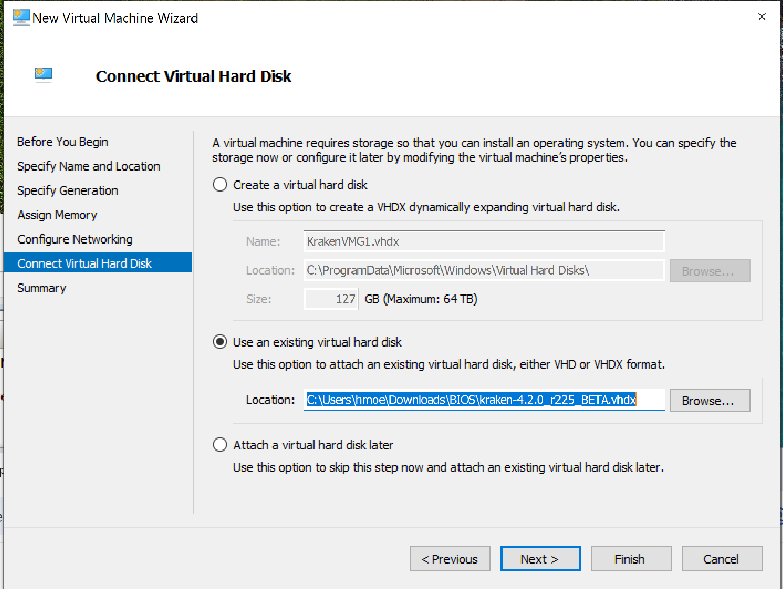783x589 pixels.
Task: Go back with Previous button
Action: pyautogui.click(x=450, y=559)
